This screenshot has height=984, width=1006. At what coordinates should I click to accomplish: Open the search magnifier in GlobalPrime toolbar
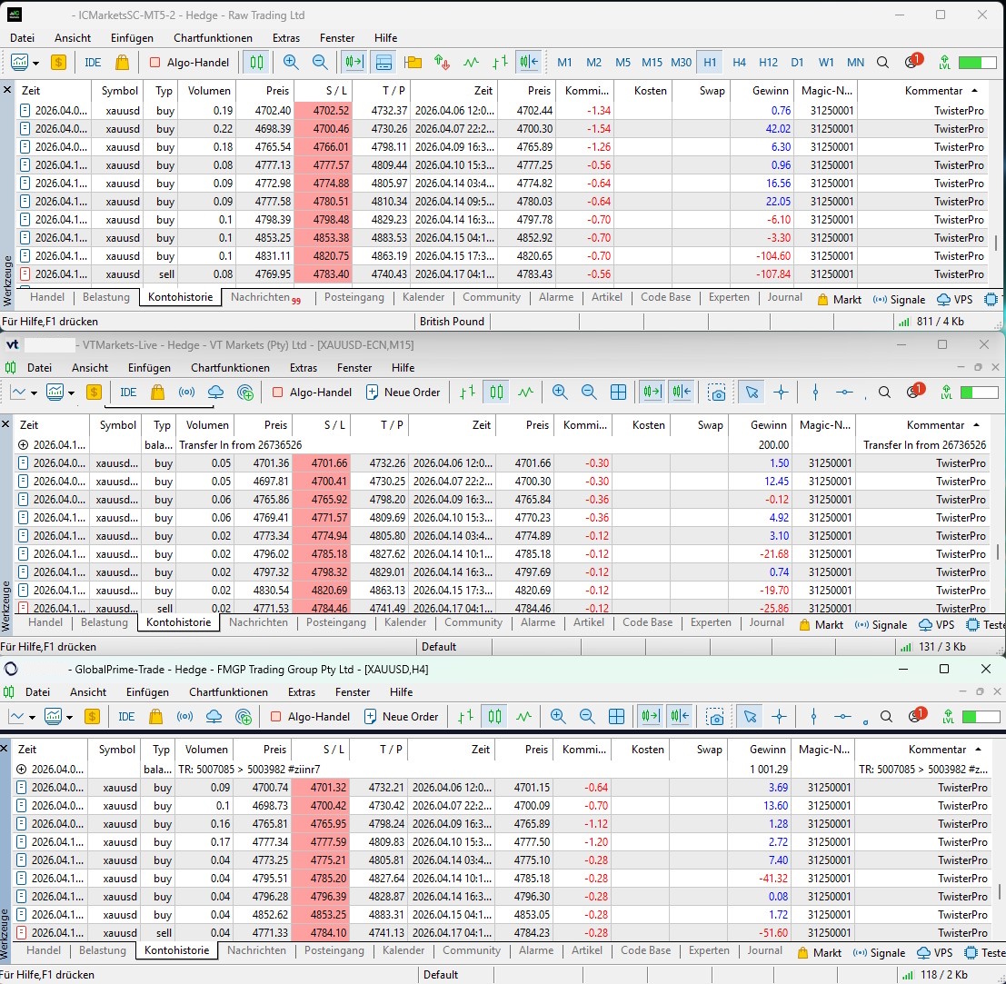tap(886, 717)
